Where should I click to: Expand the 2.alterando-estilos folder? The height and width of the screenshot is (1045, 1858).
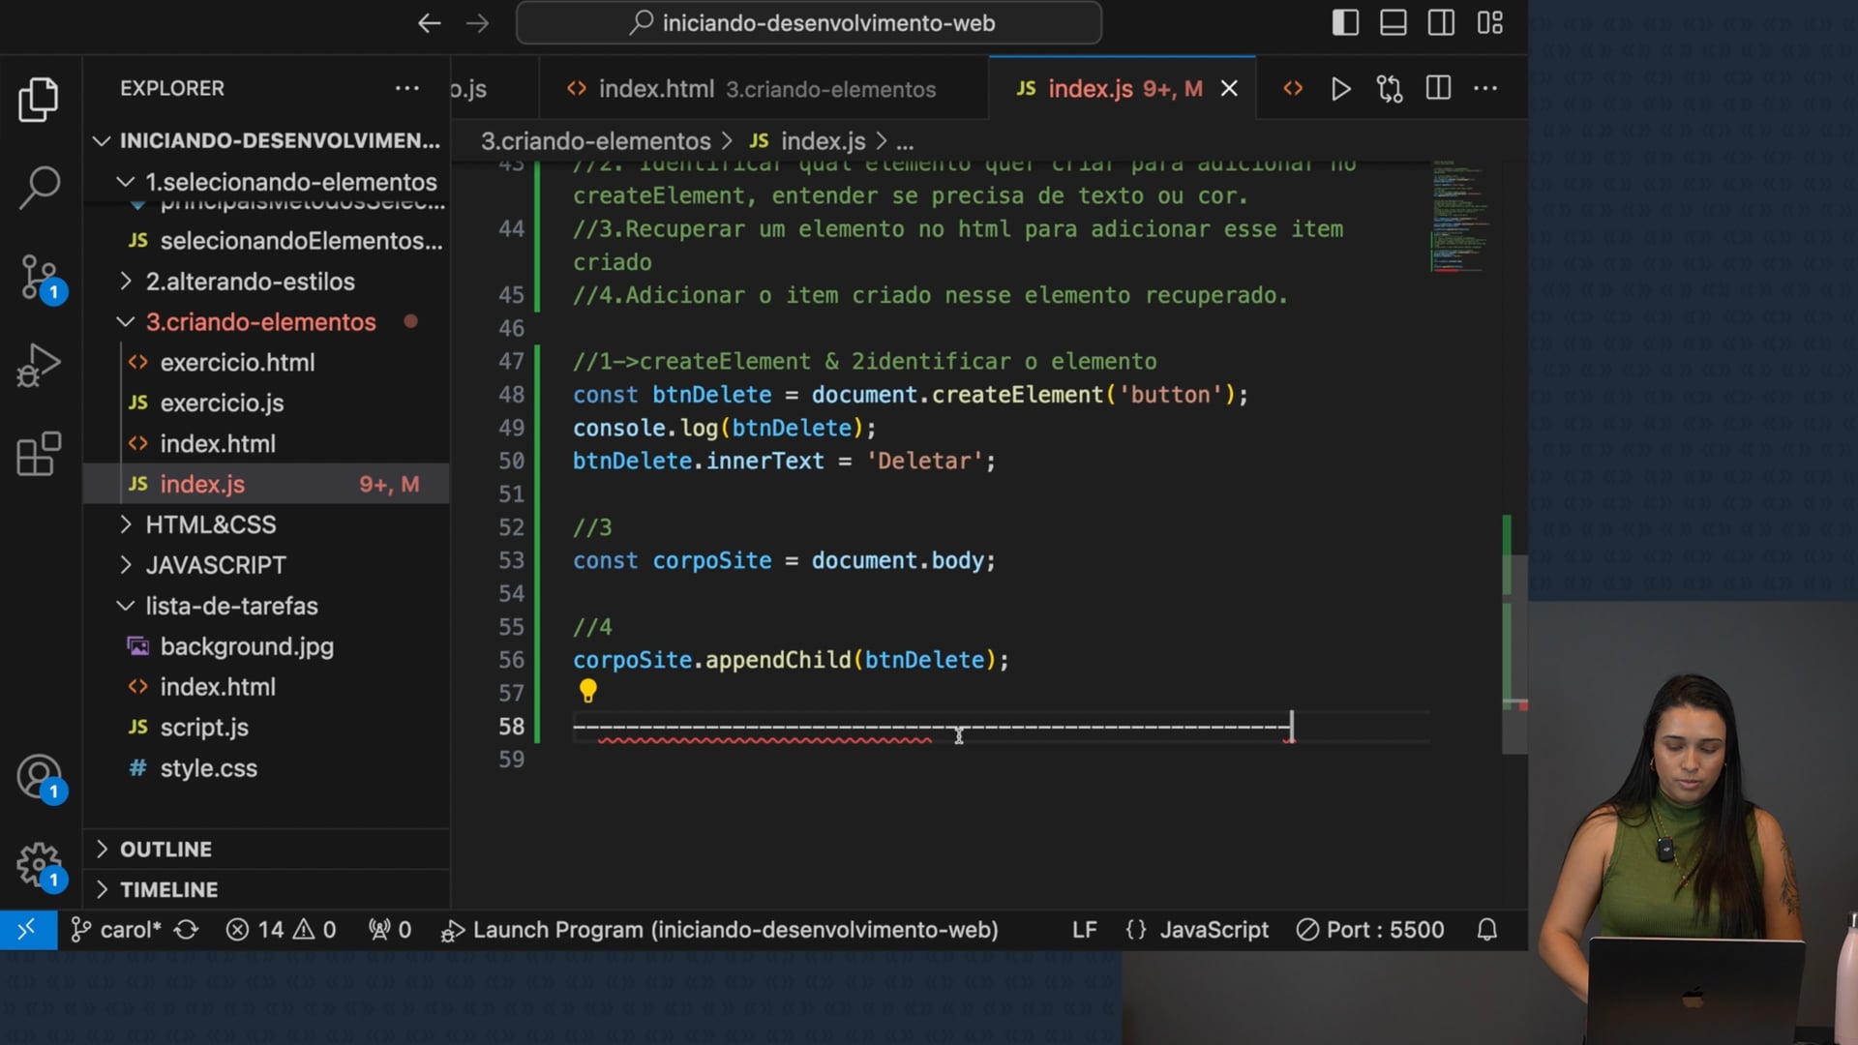click(x=250, y=282)
